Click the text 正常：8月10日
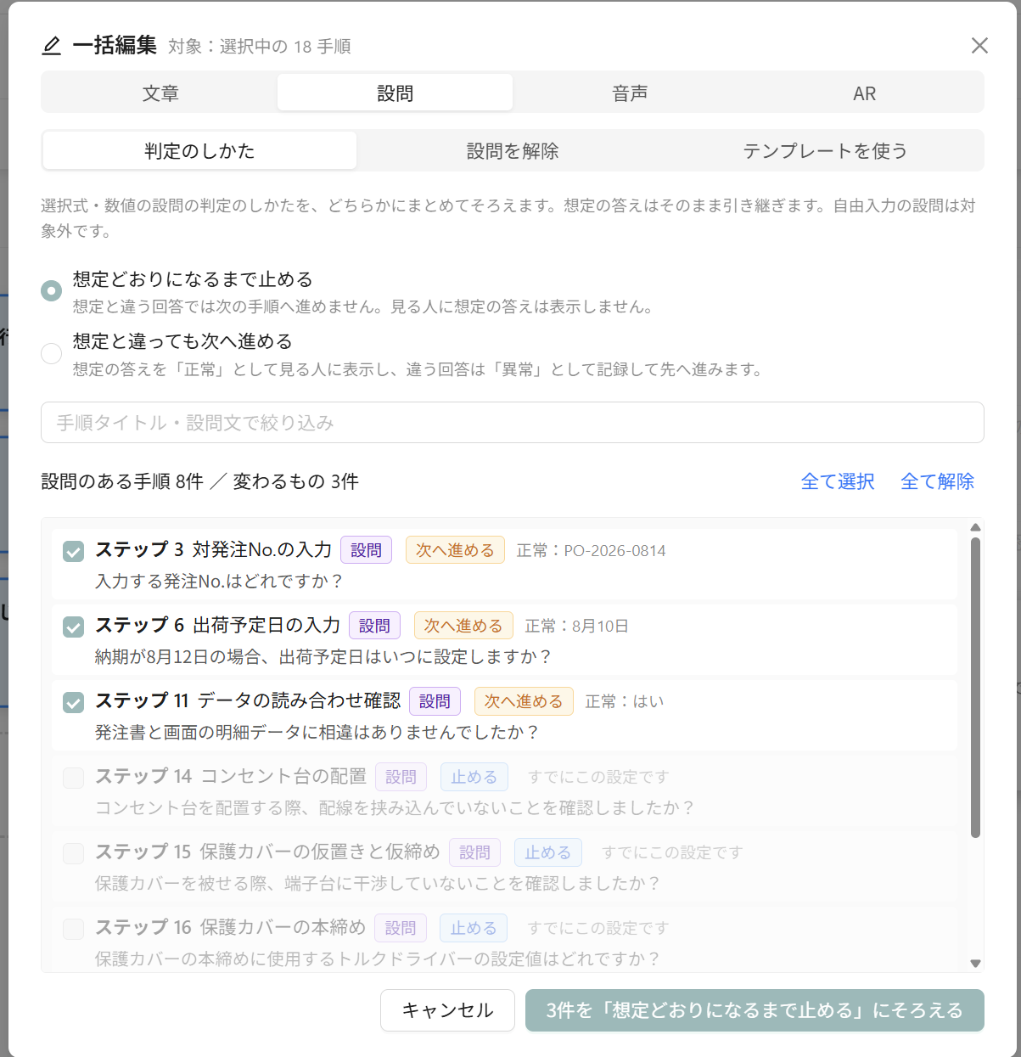The height and width of the screenshot is (1057, 1021). click(576, 627)
